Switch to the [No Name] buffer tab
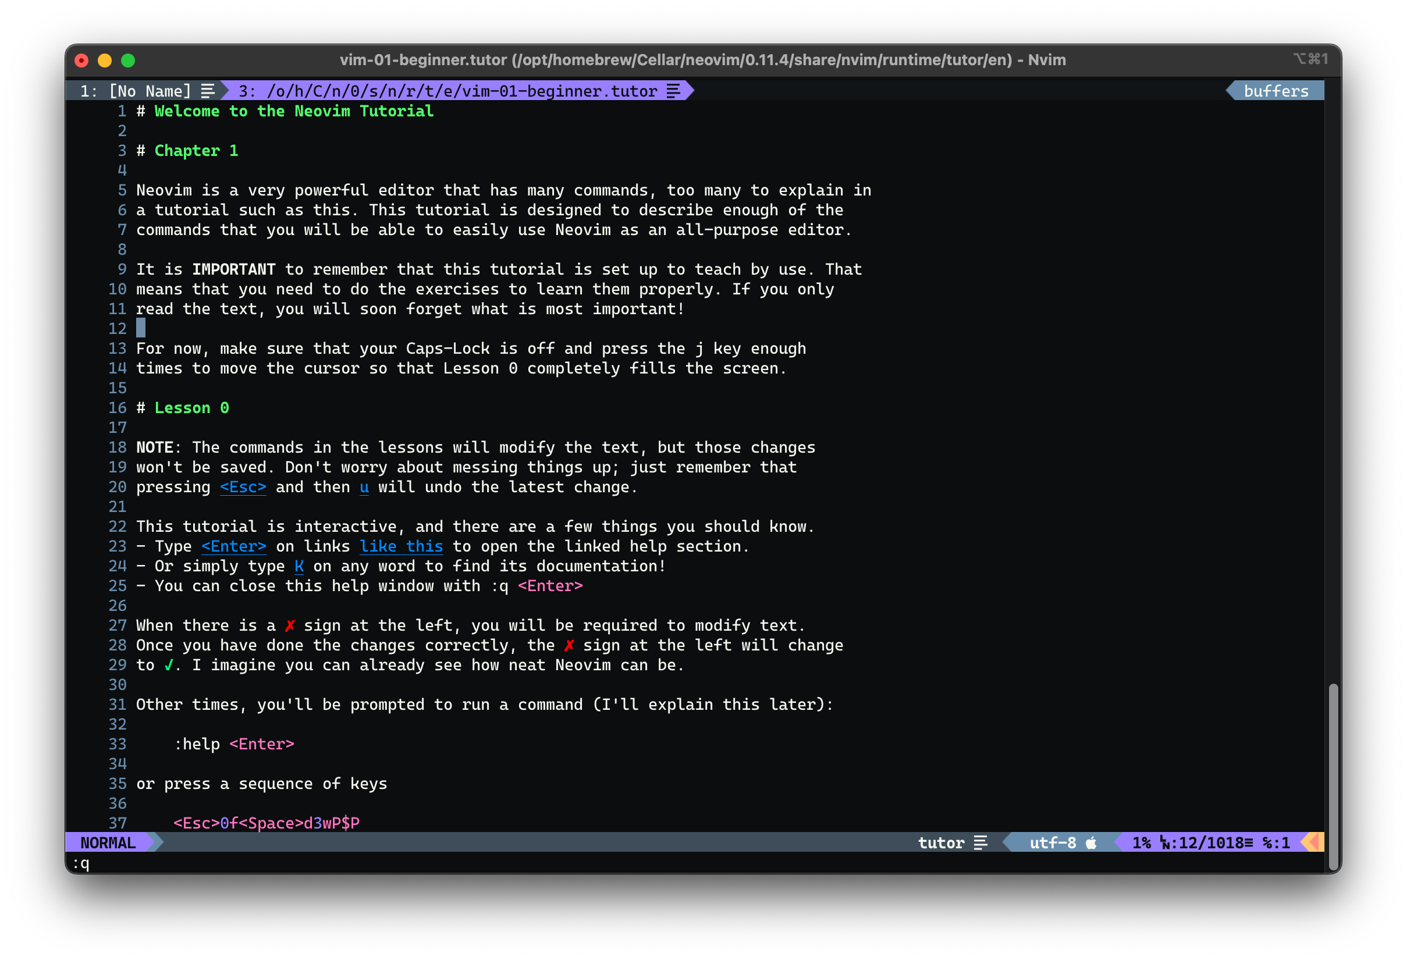Image resolution: width=1407 pixels, height=960 pixels. click(x=136, y=91)
